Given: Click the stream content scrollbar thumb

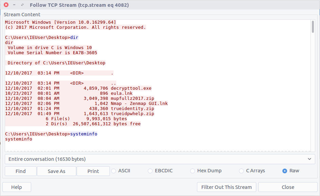Looking at the screenshot, I should pos(313,27).
